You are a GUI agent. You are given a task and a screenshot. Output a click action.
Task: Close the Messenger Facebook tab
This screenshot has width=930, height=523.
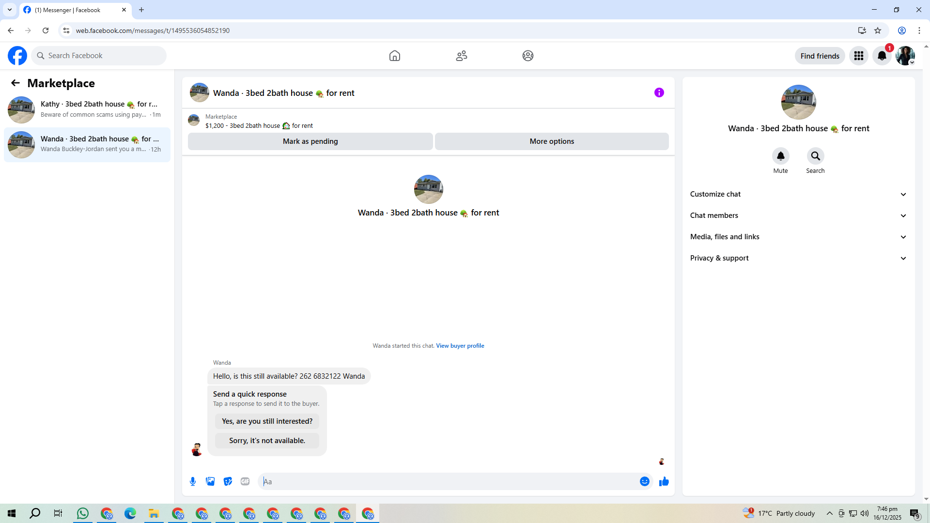(124, 10)
